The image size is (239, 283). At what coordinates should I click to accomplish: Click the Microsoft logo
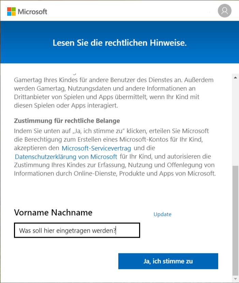[27, 12]
